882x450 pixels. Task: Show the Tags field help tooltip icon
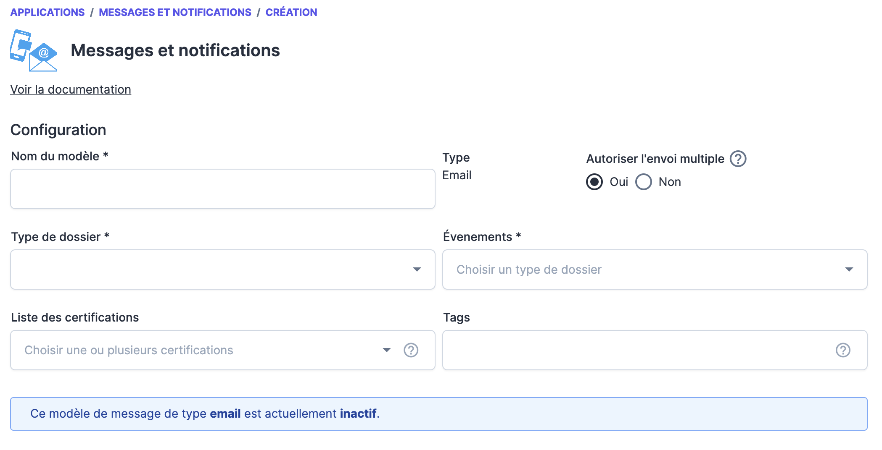coord(842,350)
